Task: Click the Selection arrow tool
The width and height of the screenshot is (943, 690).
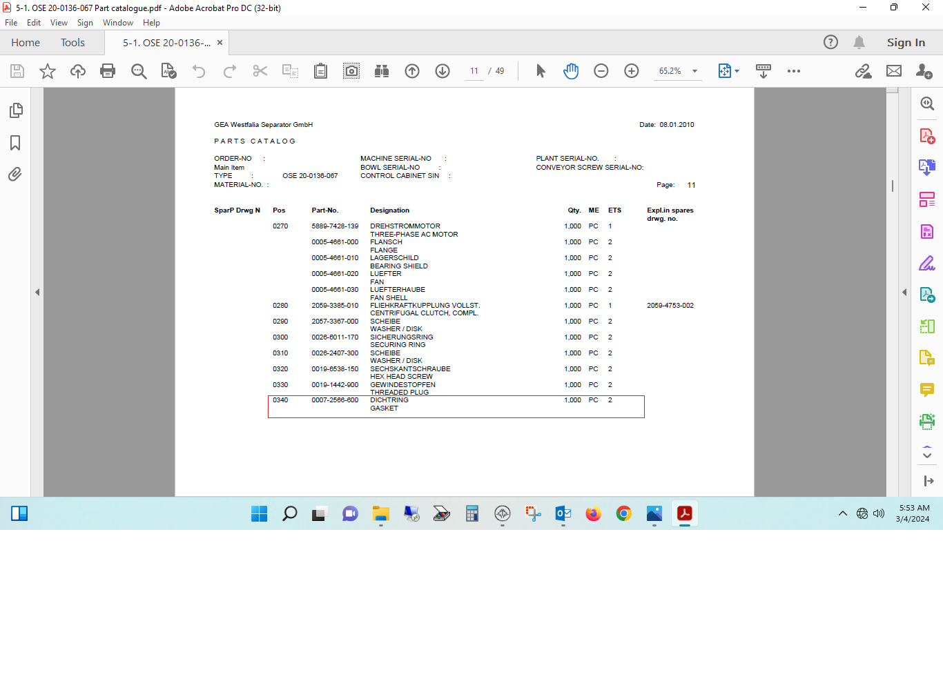Action: pos(541,71)
